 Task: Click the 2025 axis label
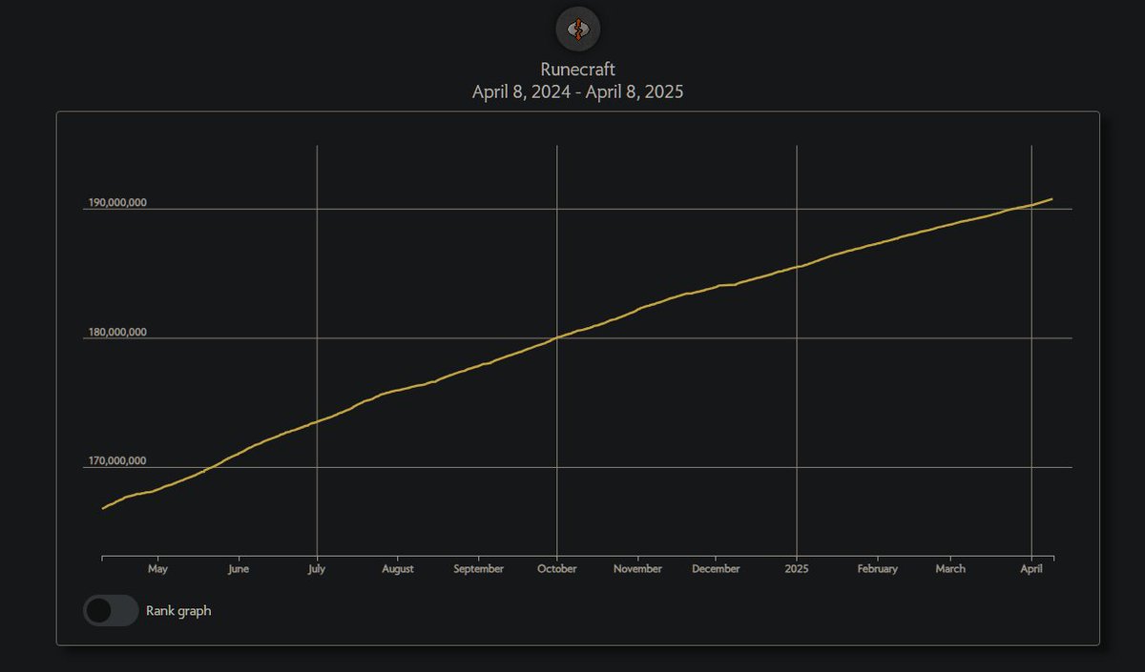pos(797,569)
